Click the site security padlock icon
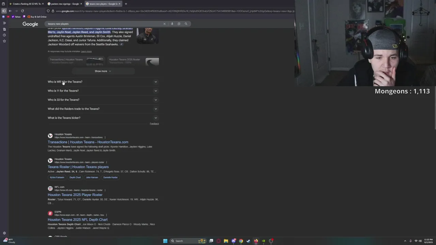436x245 pixels. (x=53, y=11)
